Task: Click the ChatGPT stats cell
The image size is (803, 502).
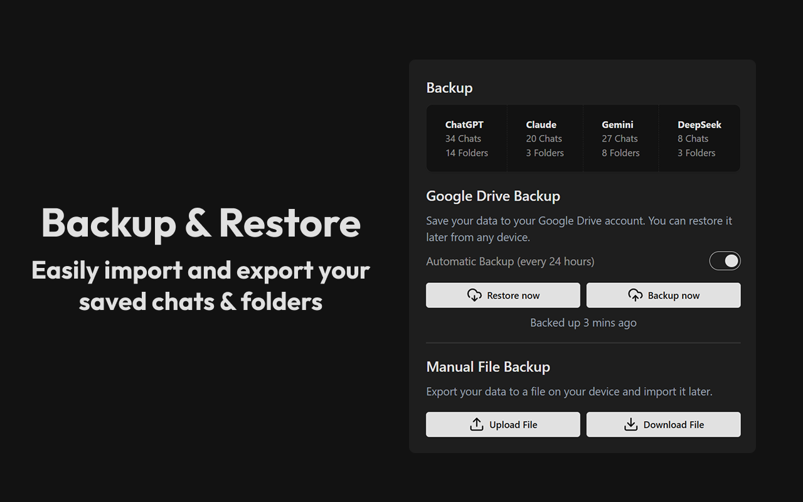Action: 466,138
